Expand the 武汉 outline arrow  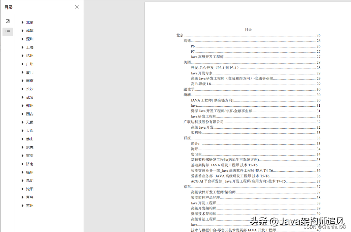[22, 97]
